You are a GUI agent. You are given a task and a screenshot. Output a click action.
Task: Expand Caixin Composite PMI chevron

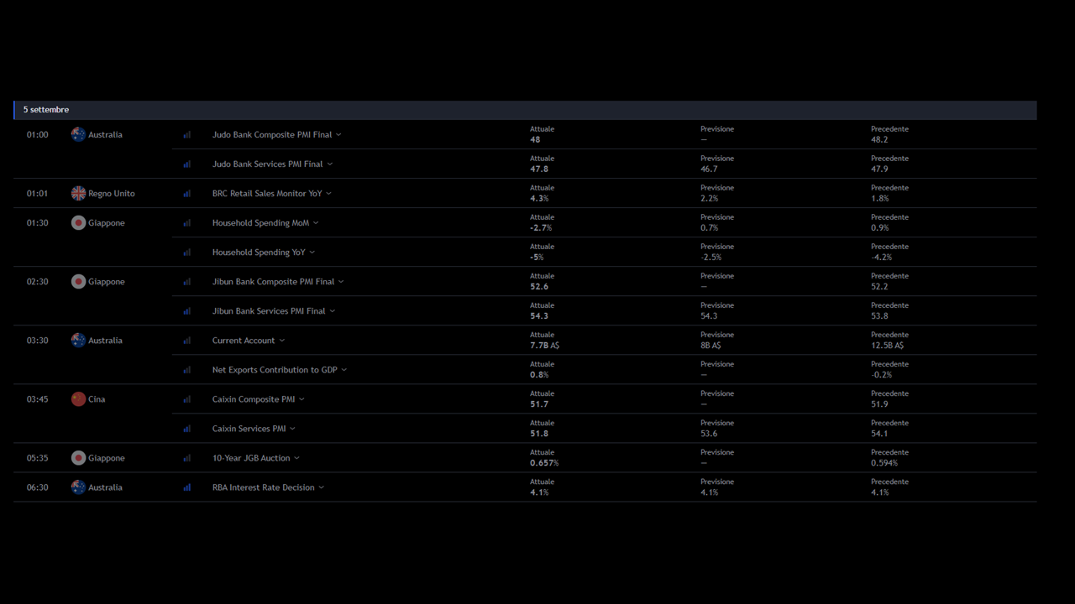(302, 399)
